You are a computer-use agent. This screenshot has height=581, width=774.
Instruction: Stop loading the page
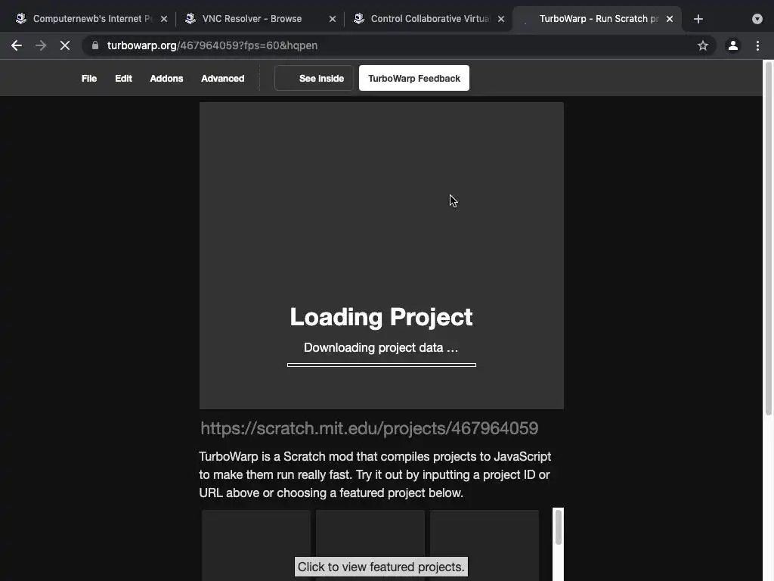tap(65, 45)
